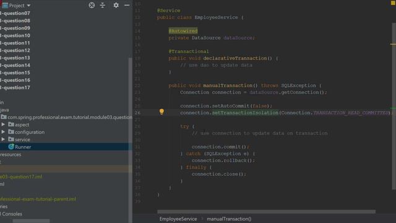Screen dimensions: 396x223
Task: Select module question10 in project tree
Action: click(x=15, y=35)
